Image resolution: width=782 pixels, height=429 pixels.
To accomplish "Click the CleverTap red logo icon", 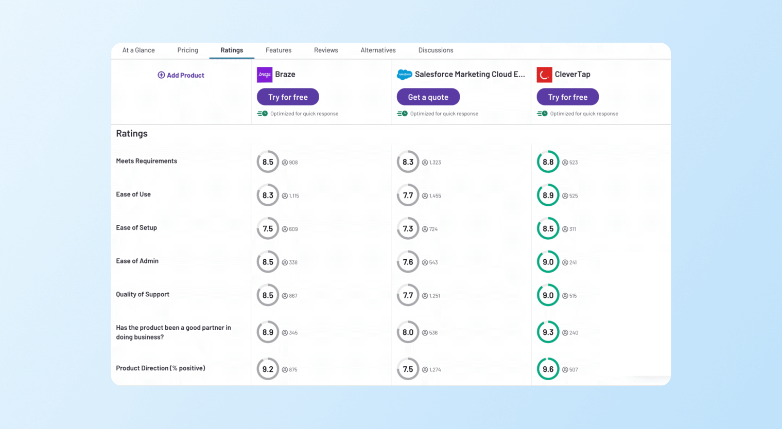I will coord(544,75).
